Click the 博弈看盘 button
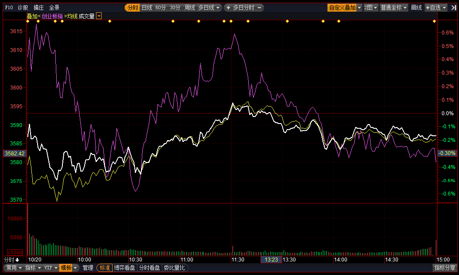The height and width of the screenshot is (275, 459). [x=125, y=268]
